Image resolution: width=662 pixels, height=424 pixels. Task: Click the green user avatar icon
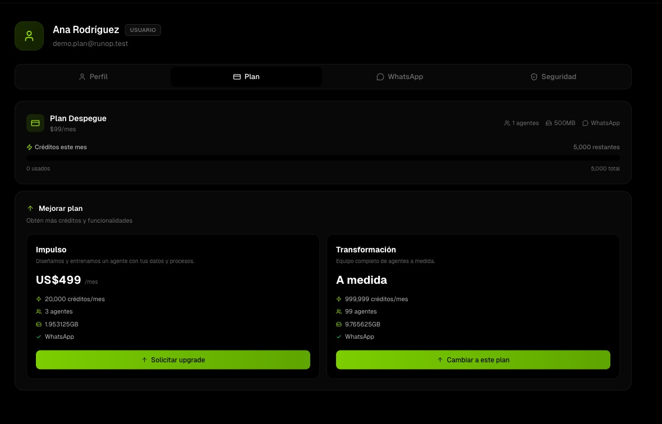point(29,36)
